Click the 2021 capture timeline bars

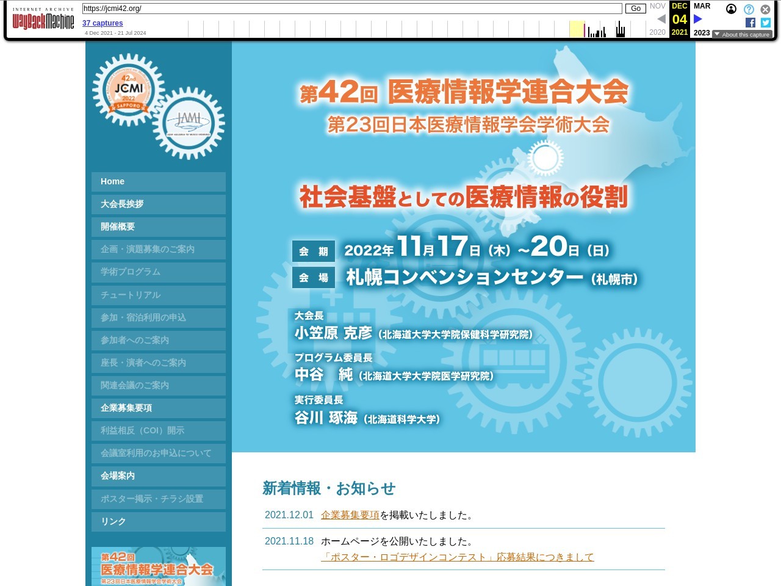(x=621, y=29)
